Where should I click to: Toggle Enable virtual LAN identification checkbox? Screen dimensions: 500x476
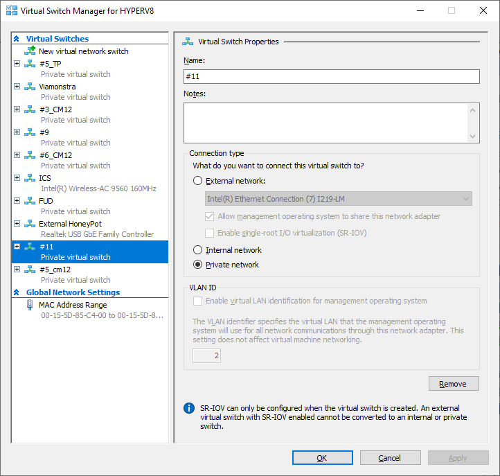(x=197, y=301)
